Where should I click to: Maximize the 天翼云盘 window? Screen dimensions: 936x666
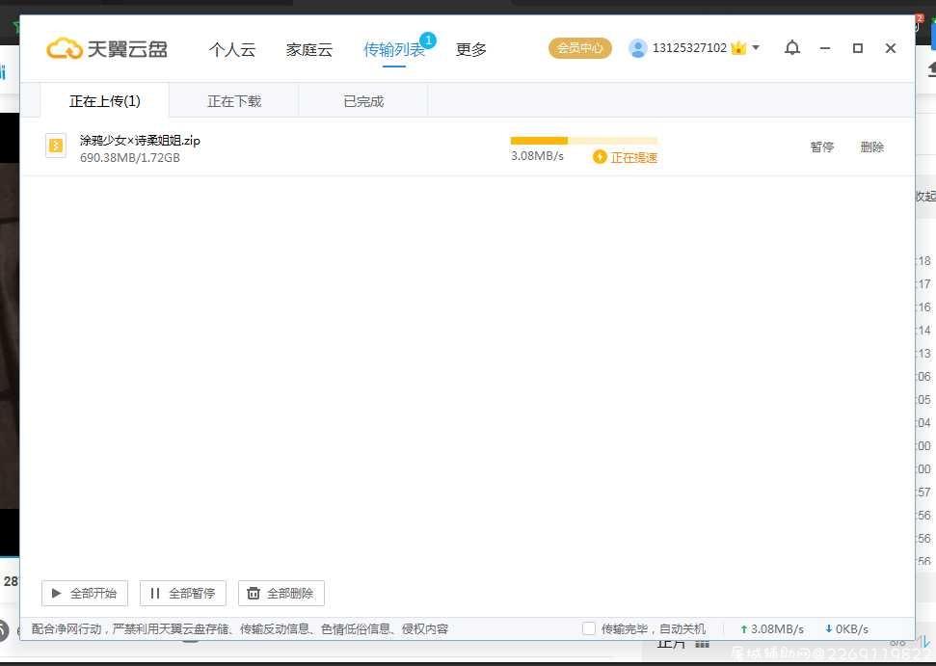858,48
